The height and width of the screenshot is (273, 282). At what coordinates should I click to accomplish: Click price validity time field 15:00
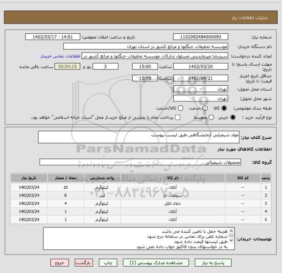tap(145, 78)
